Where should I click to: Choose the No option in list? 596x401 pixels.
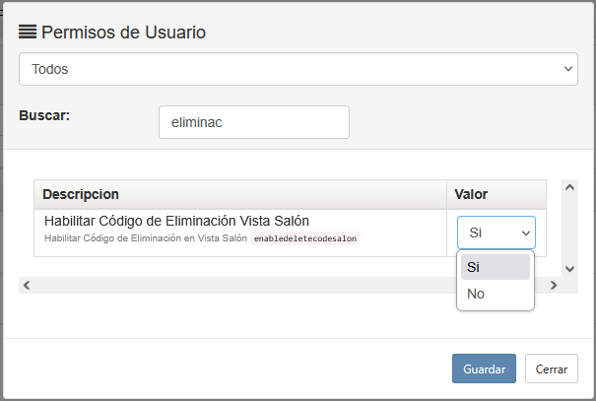pyautogui.click(x=496, y=294)
